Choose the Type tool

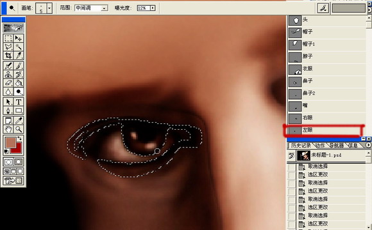(19, 102)
